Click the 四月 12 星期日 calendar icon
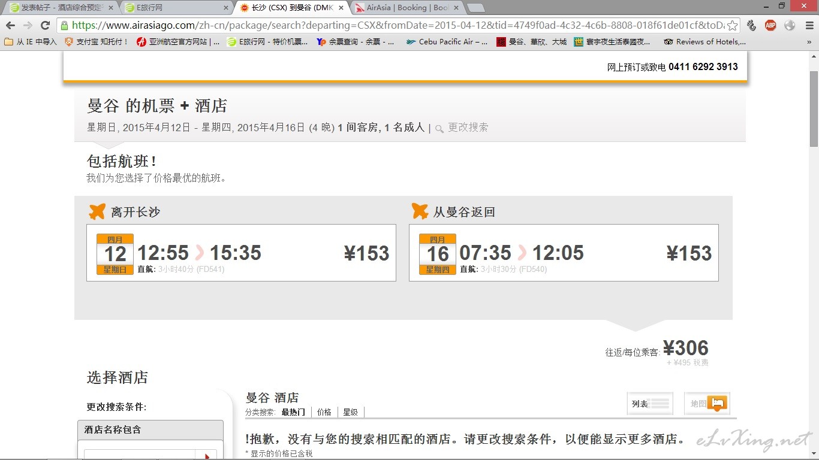The width and height of the screenshot is (819, 460). click(115, 254)
